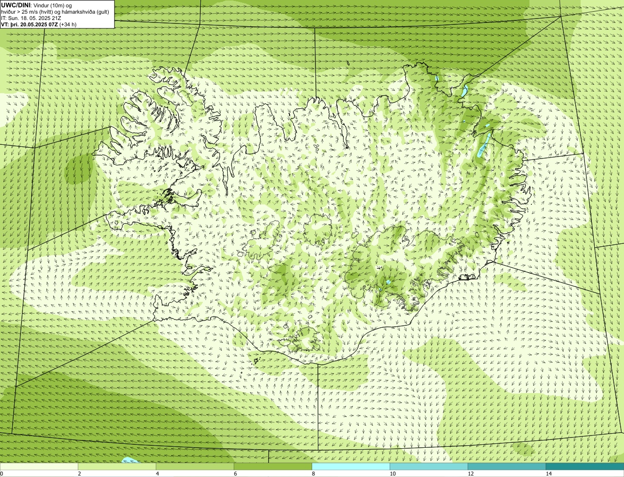624x477 pixels.
Task: Select the 'hviður > 25 m/s' description line
Action: (55, 12)
